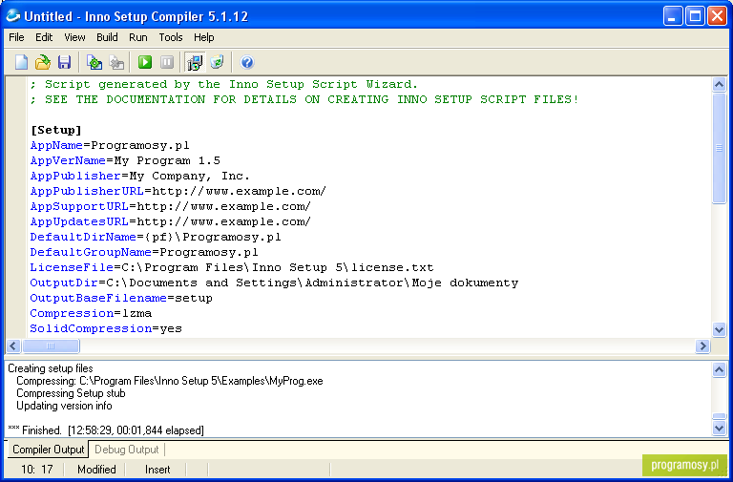Click the 'SEE THE DOCUMENTATION' comment line

[304, 99]
